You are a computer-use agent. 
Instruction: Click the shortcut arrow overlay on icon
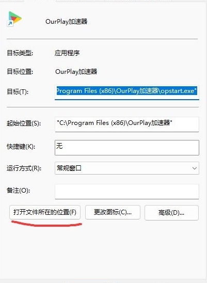pos(10,24)
